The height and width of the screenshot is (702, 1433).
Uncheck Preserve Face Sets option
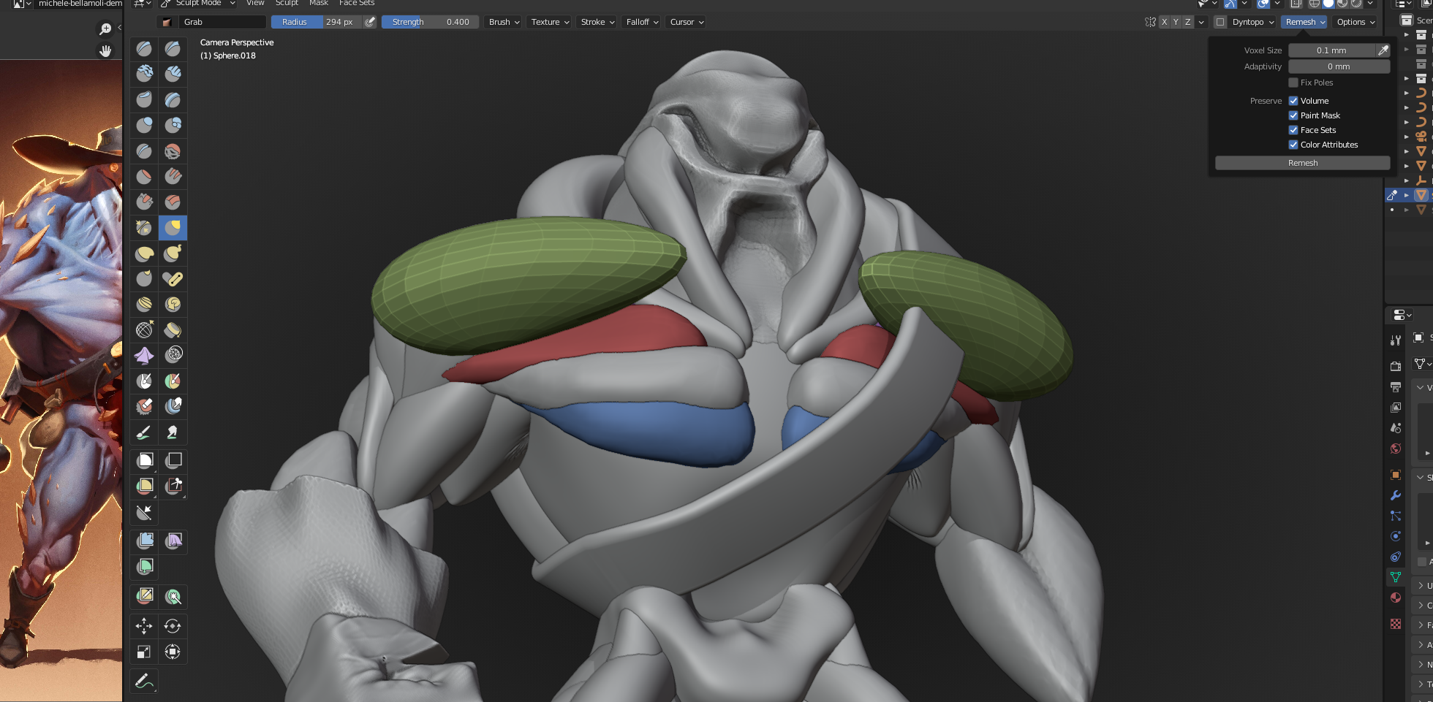pos(1293,130)
